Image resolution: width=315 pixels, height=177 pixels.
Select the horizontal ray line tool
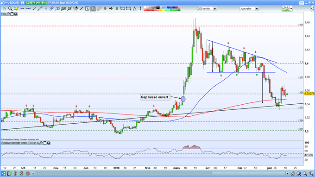point(28,8)
